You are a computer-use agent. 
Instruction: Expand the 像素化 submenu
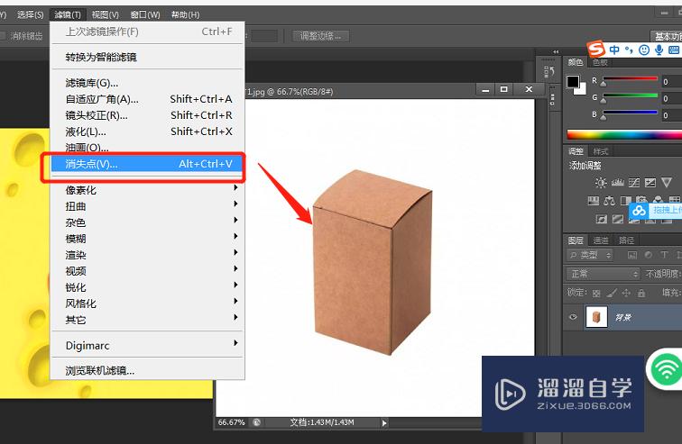point(148,190)
